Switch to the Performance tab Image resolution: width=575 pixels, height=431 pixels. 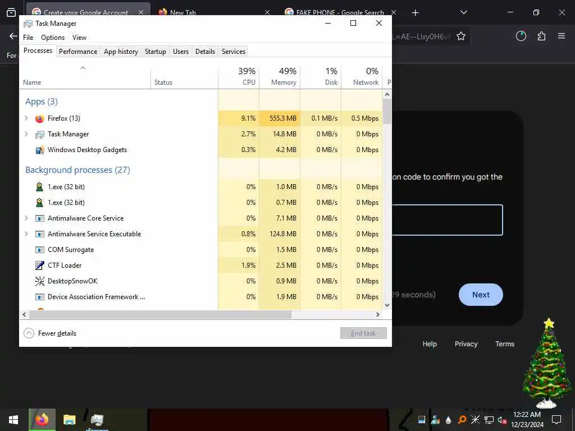click(x=78, y=51)
